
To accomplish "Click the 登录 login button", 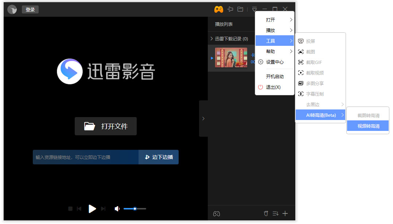I will tap(30, 9).
